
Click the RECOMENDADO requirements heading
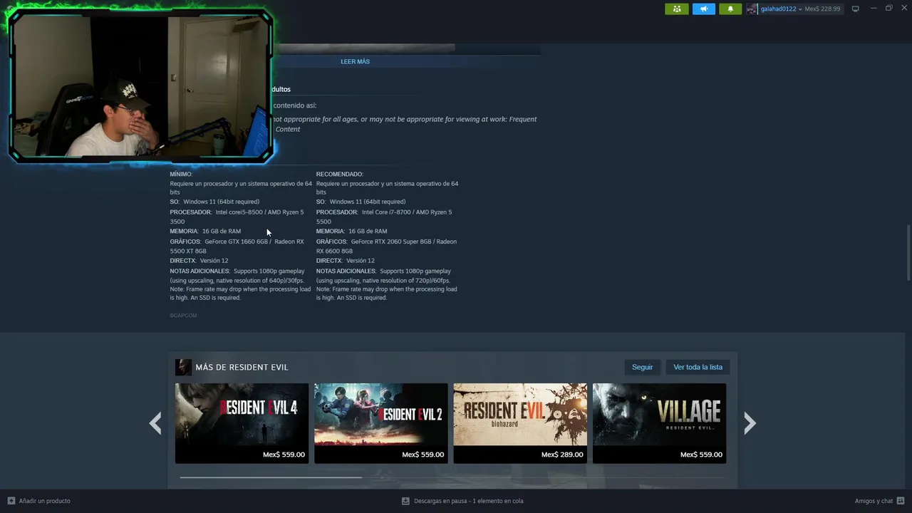[340, 174]
